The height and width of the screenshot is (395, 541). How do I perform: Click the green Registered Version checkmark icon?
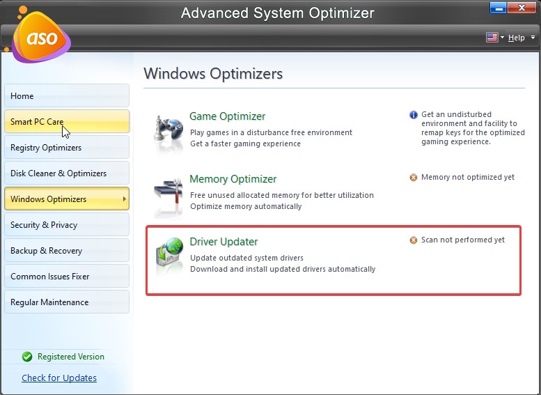[27, 357]
